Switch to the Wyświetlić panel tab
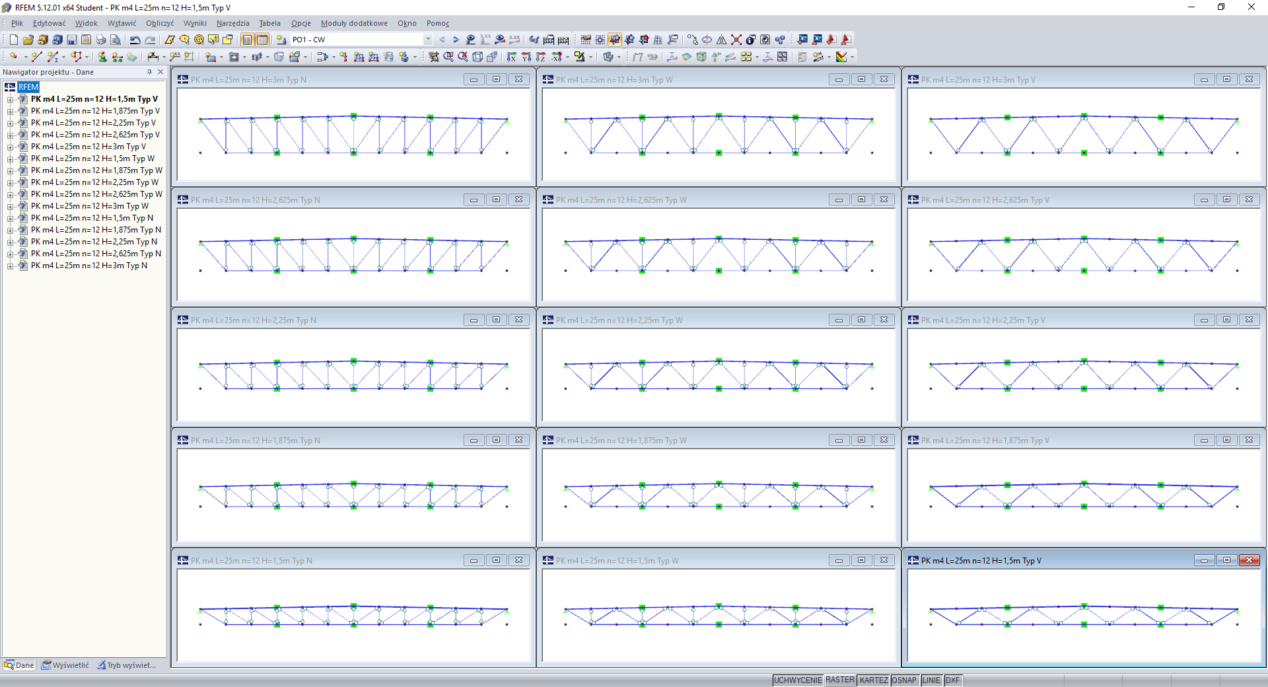The height and width of the screenshot is (687, 1268). click(x=65, y=665)
